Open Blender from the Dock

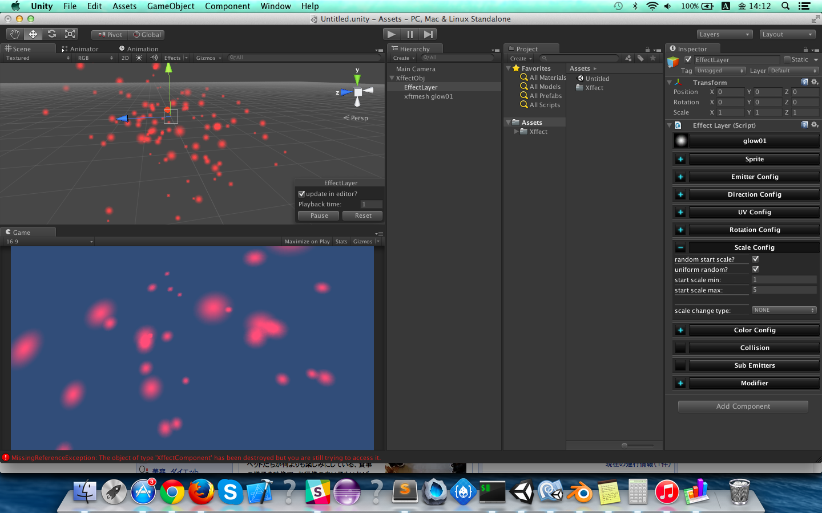580,491
